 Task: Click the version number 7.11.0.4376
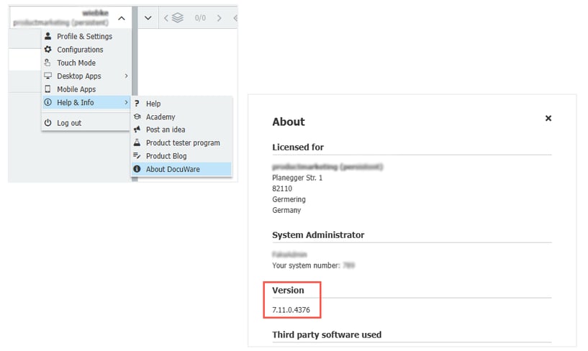point(291,309)
